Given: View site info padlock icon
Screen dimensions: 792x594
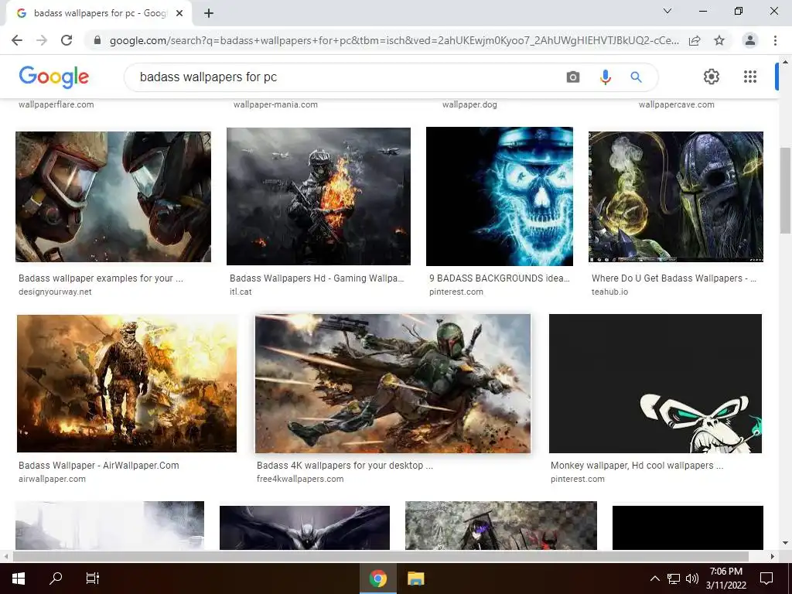Looking at the screenshot, I should click(x=97, y=40).
